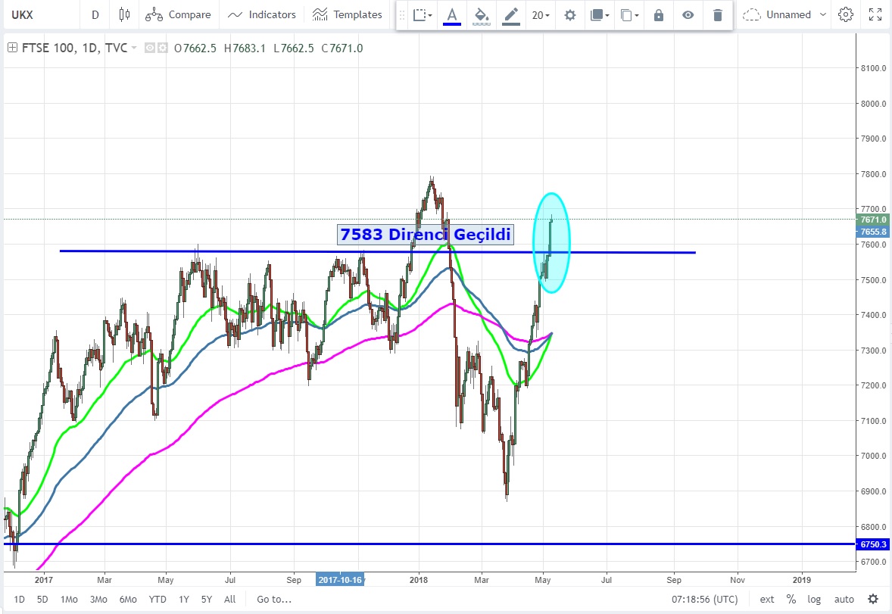The height and width of the screenshot is (614, 892).
Task: Open chart properties gear icon at top right
Action: coord(846,14)
